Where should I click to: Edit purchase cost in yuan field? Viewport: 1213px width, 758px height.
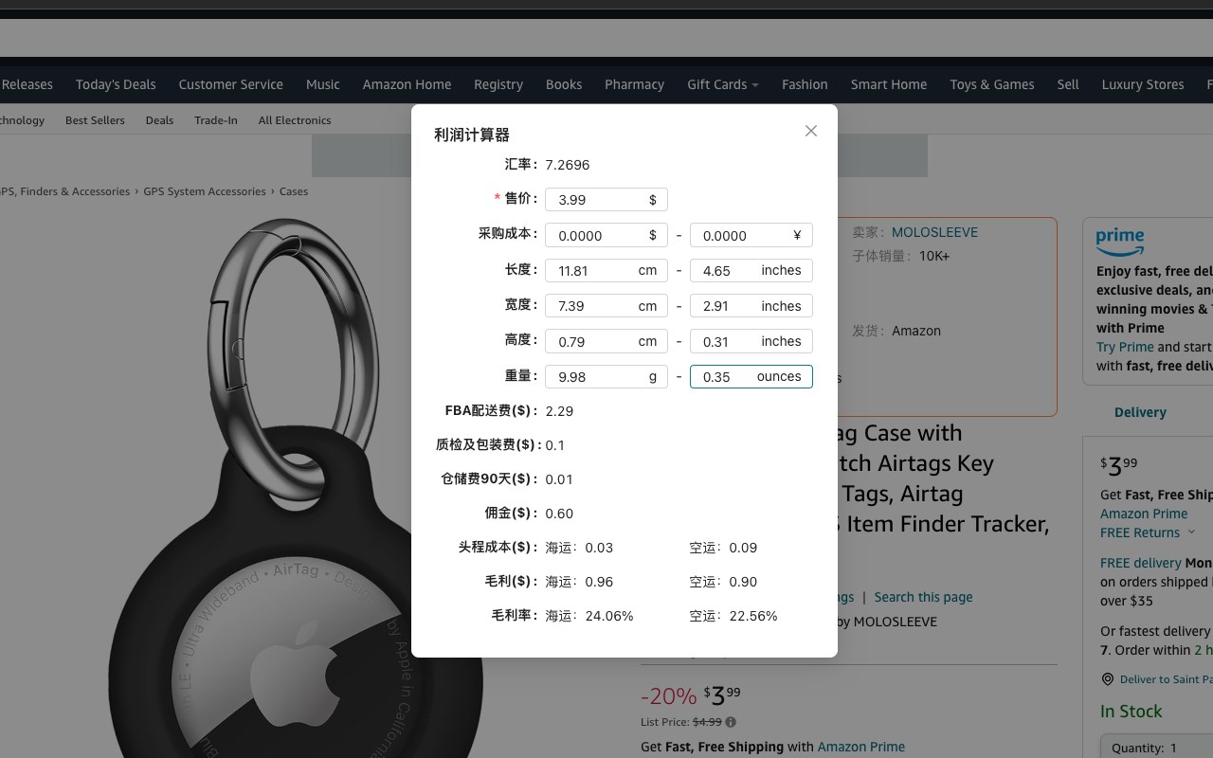[751, 235]
